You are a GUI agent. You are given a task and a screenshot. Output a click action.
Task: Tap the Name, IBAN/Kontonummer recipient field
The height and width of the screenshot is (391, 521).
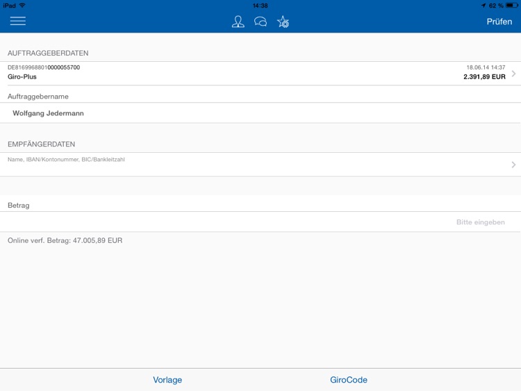[x=66, y=160]
